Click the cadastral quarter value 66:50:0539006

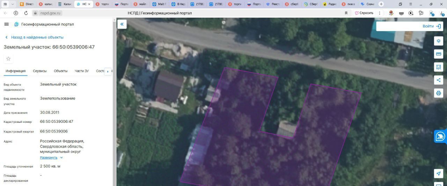click(54, 131)
